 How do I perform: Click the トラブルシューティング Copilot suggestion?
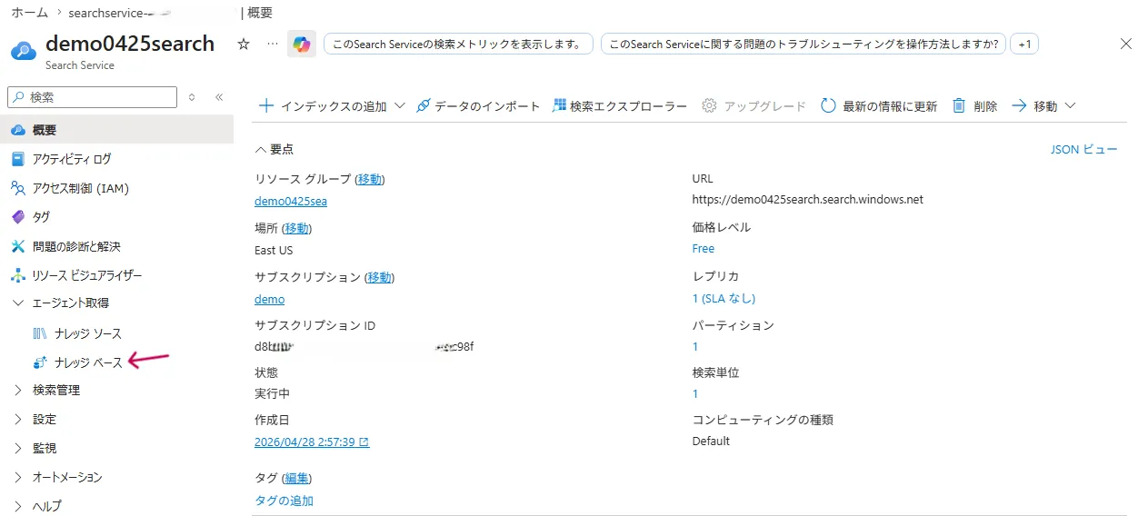pos(804,44)
